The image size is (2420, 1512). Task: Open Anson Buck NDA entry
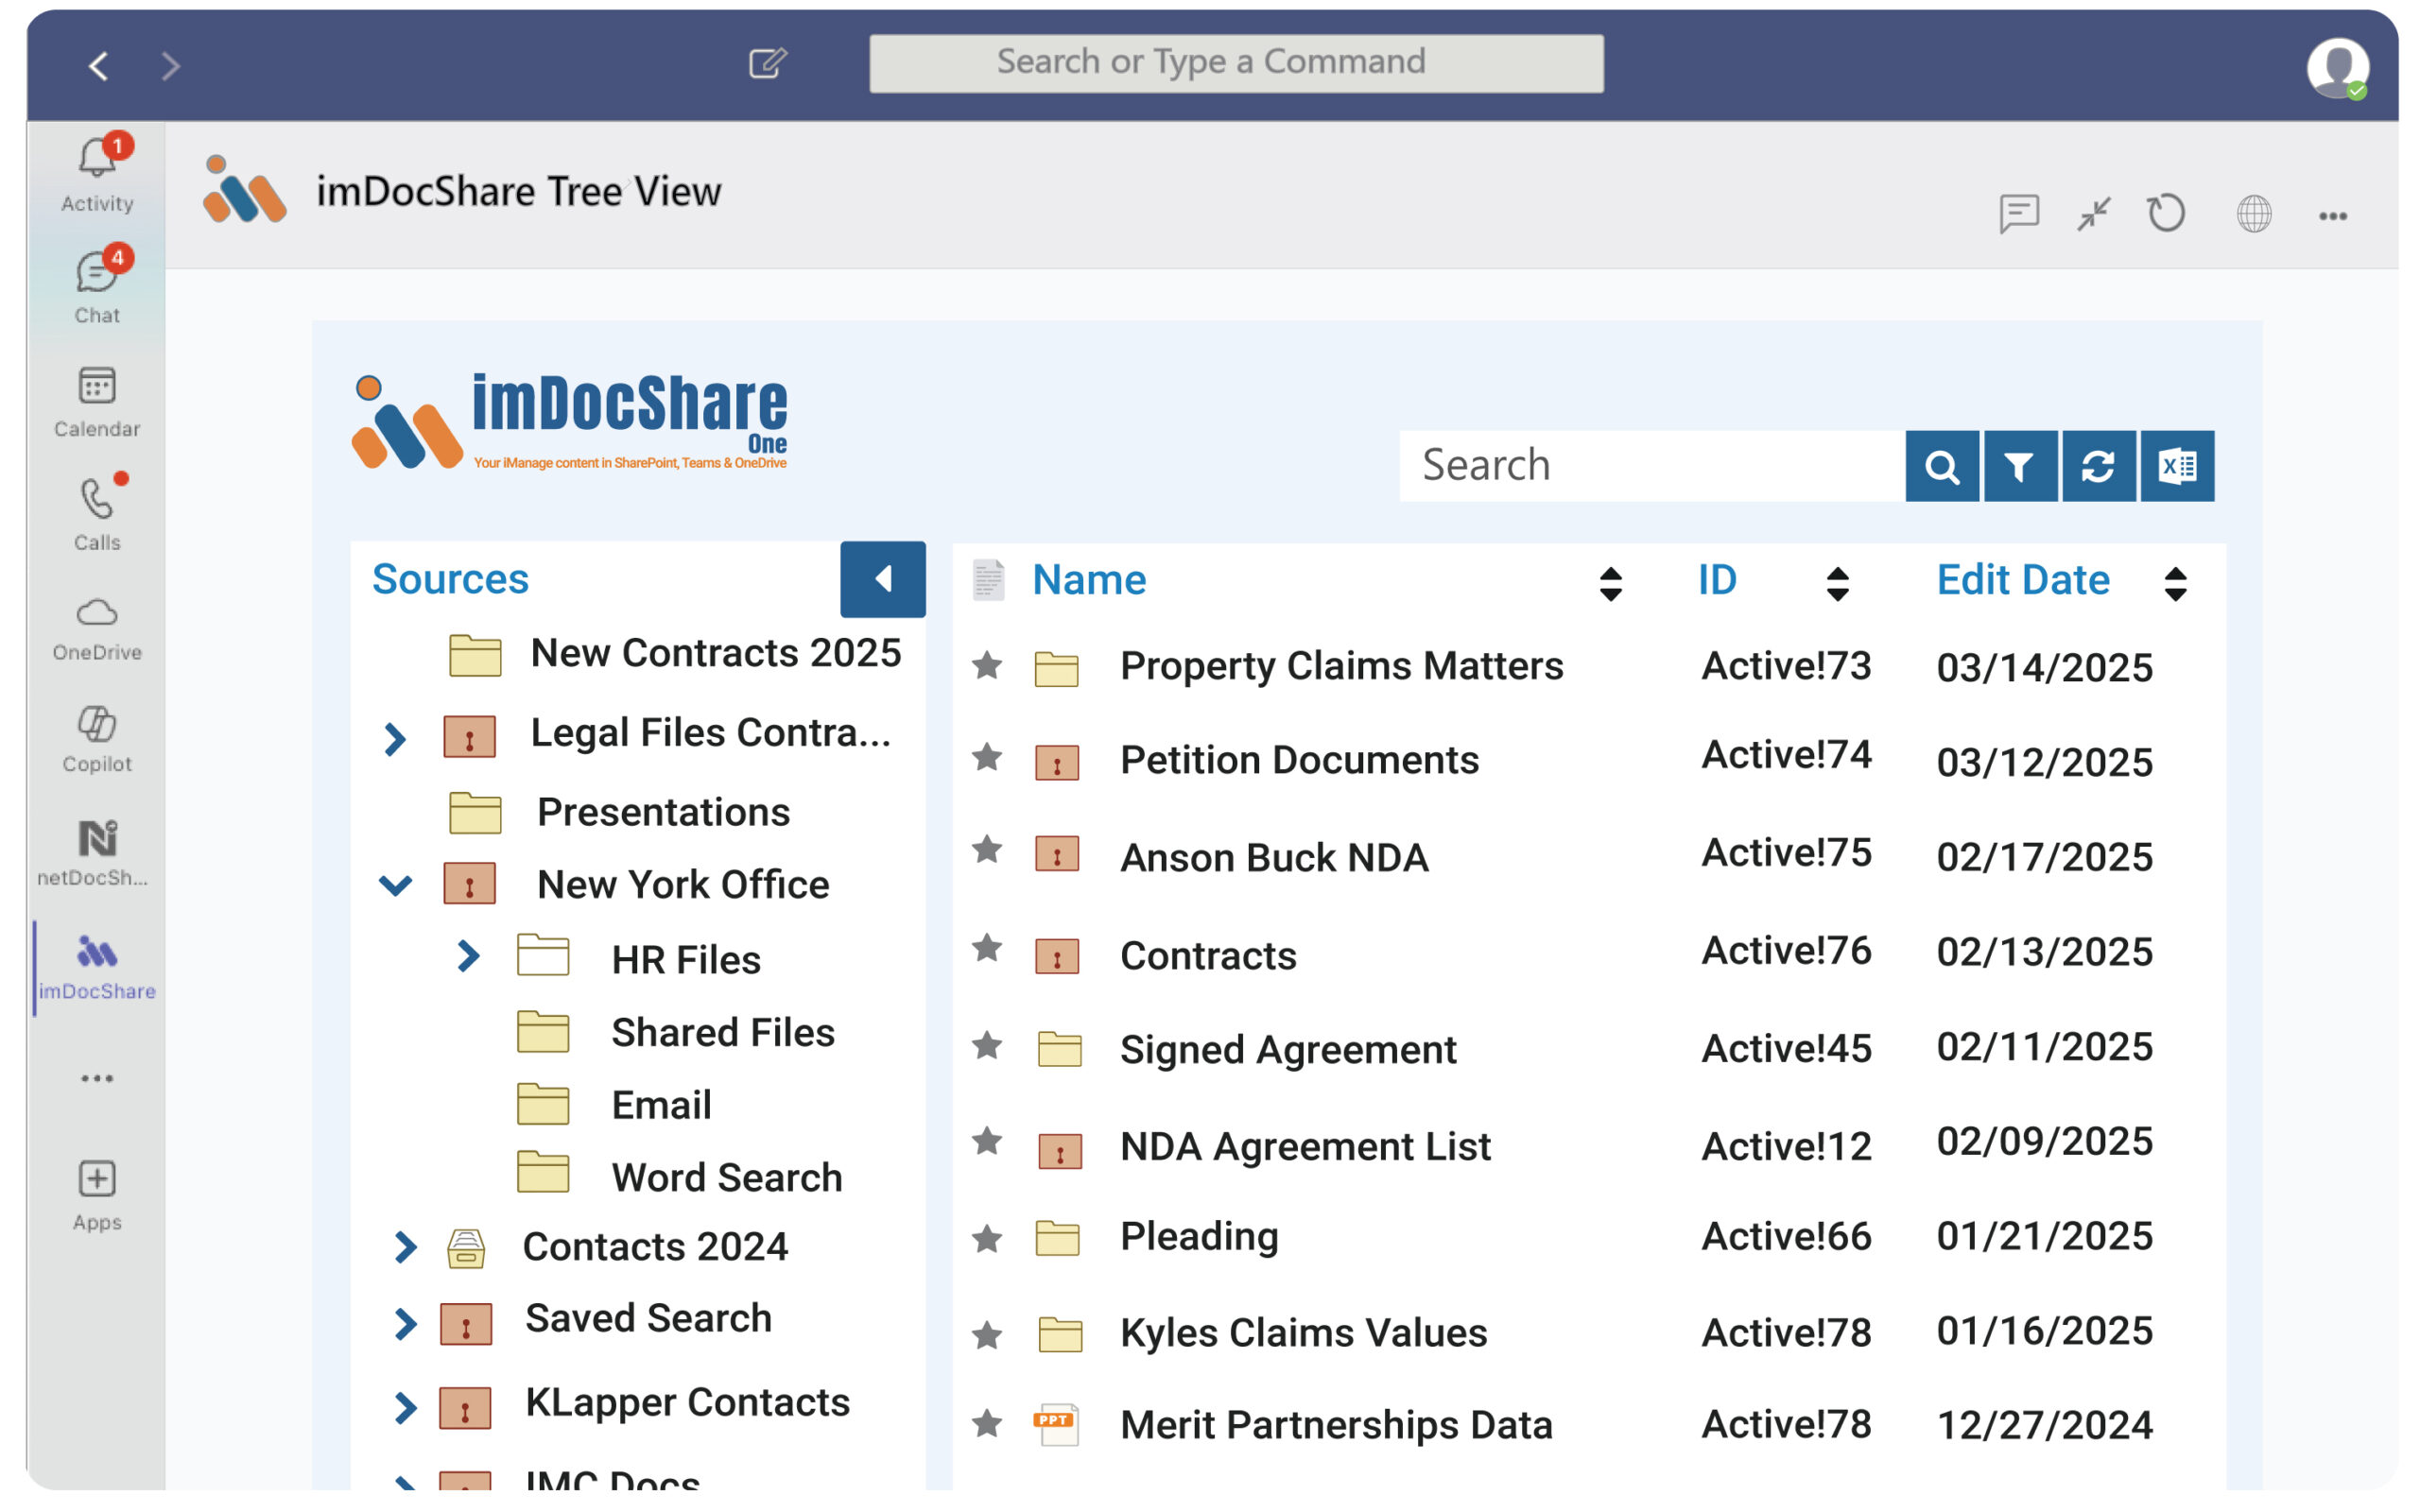click(1274, 858)
